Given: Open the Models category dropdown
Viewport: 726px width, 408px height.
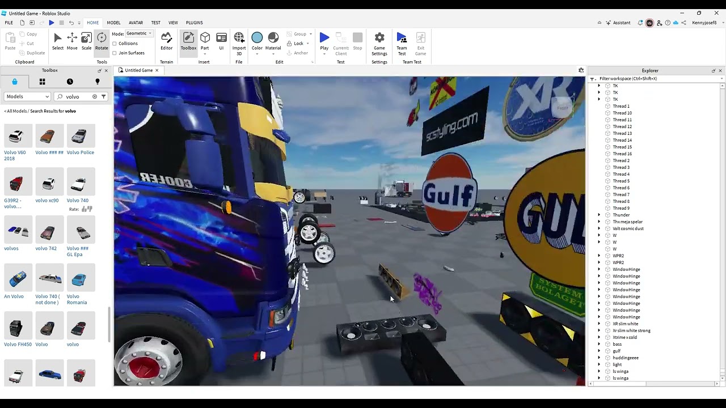Looking at the screenshot, I should [27, 97].
